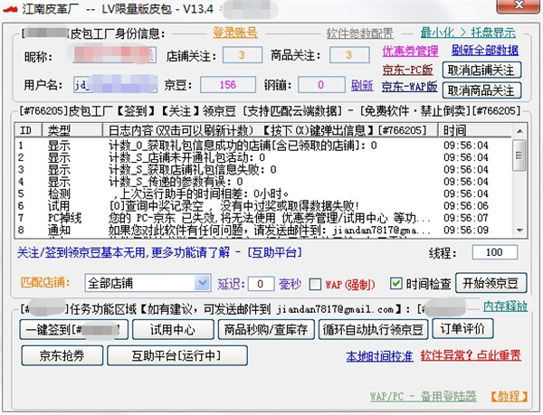The width and height of the screenshot is (543, 415).
Task: Select log row 8 通知 entry
Action: [263, 230]
